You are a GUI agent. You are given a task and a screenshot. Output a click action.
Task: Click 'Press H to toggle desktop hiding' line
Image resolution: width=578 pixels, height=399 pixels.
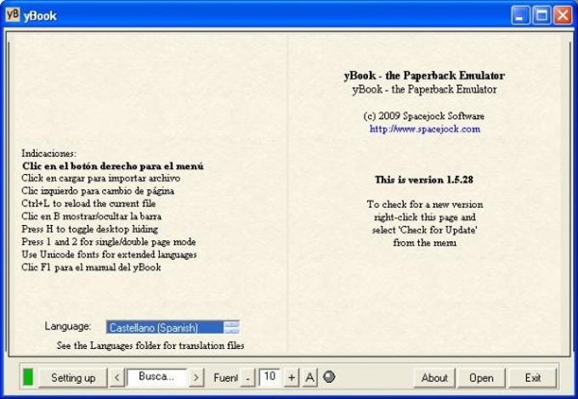click(89, 229)
